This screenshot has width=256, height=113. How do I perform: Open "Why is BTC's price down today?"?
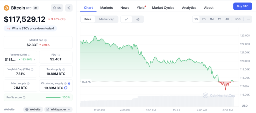pyautogui.click(x=30, y=28)
